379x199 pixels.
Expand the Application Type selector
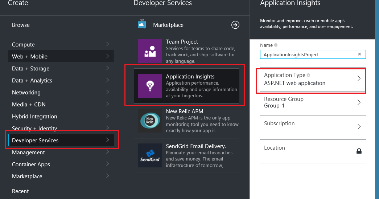click(359, 78)
